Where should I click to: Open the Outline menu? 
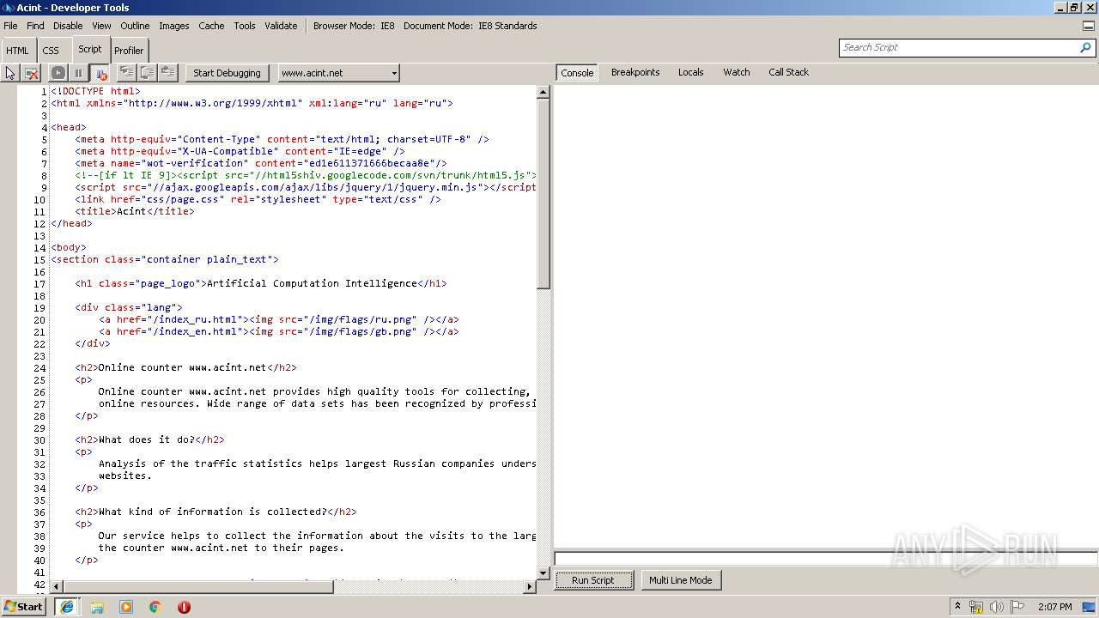click(x=135, y=26)
